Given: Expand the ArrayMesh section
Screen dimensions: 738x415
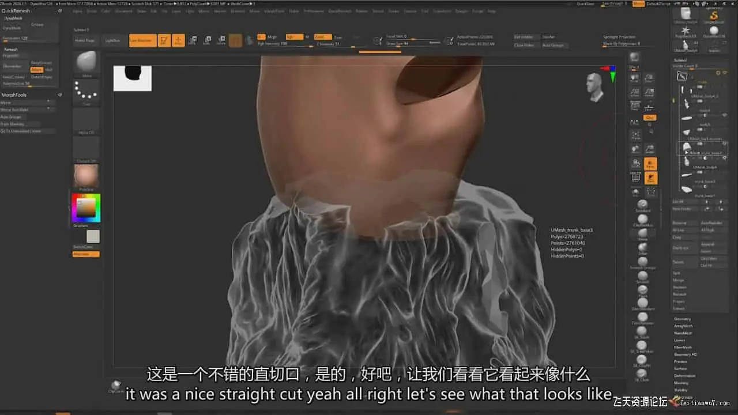Looking at the screenshot, I should 684,326.
